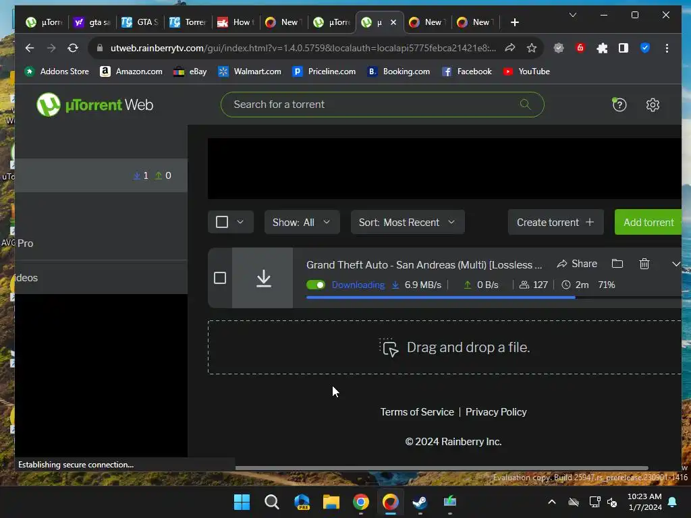Toggle the green Downloading switch
This screenshot has width=691, height=518.
tap(316, 285)
